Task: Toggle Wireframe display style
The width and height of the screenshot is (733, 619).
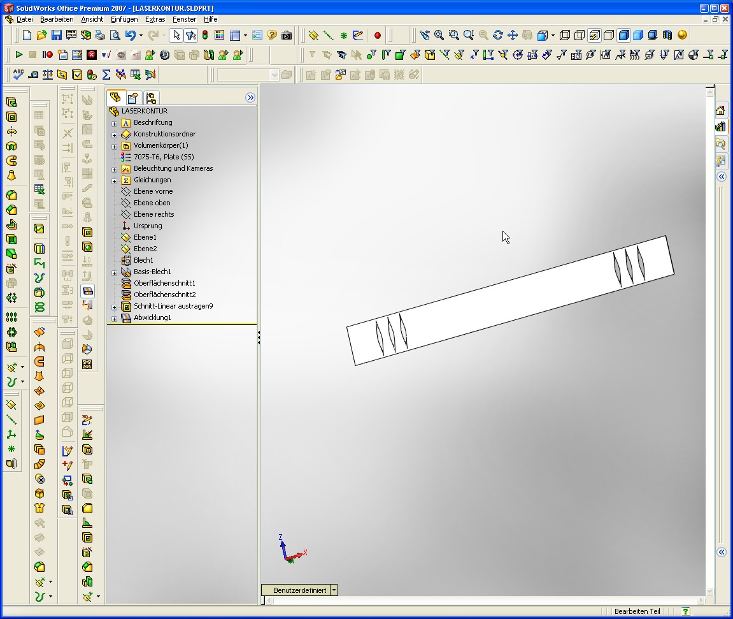Action: [x=564, y=35]
